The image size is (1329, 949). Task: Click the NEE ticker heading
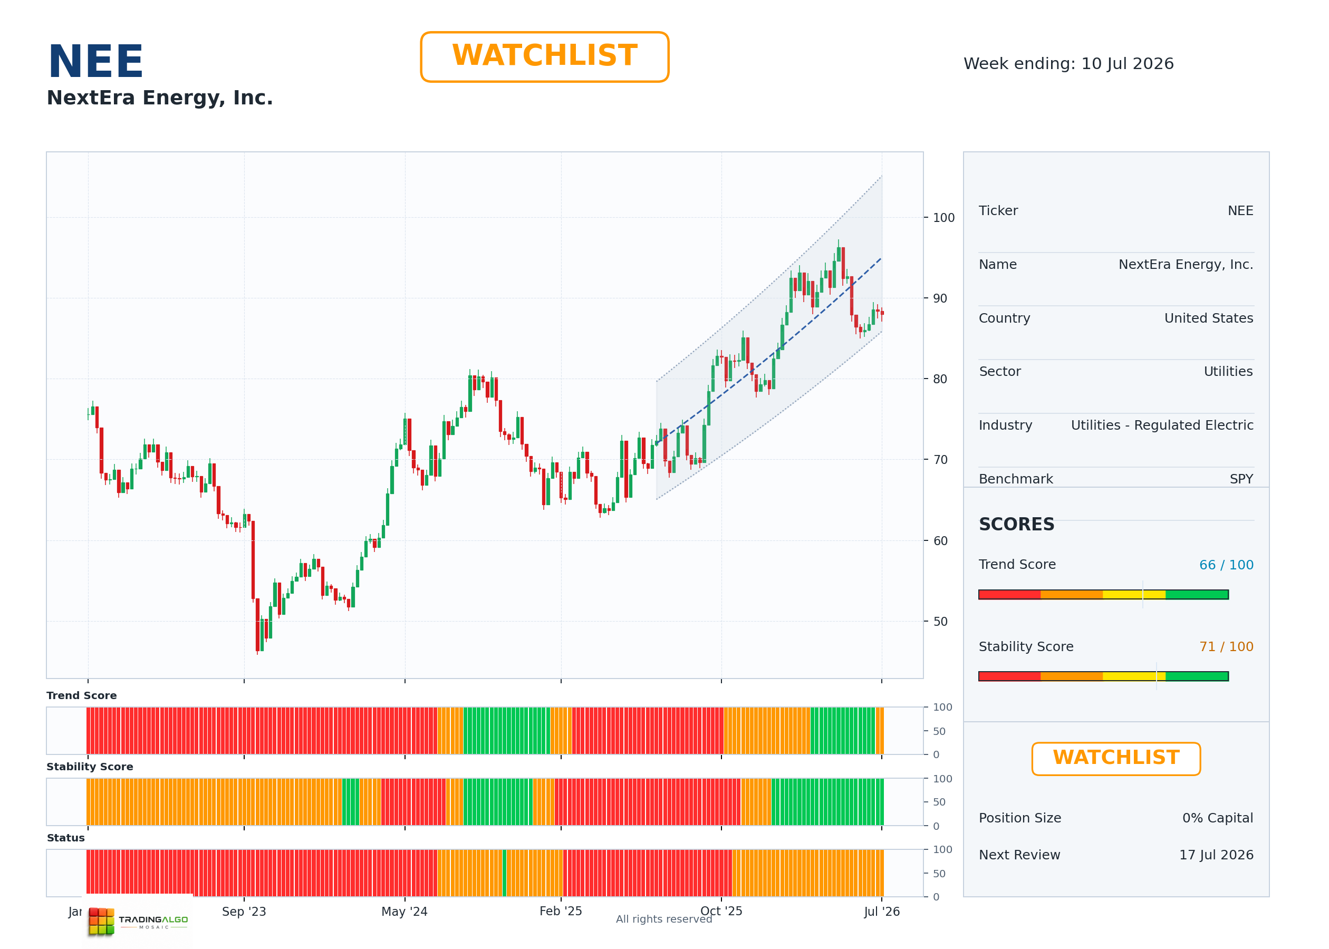[95, 61]
